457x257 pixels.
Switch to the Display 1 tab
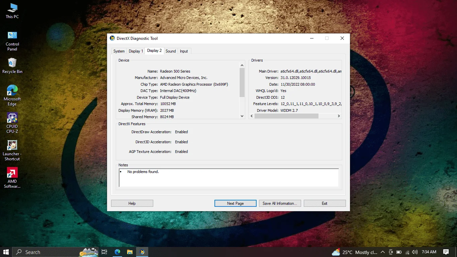coord(136,51)
